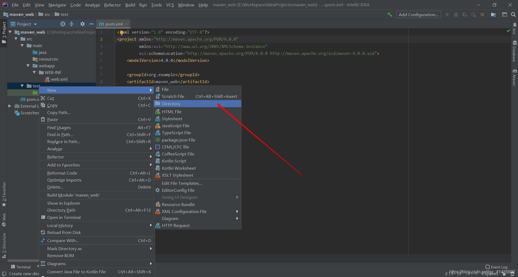Open the Refactor menu in menu bar
Screen dimensions: 518x277
pyautogui.click(x=113, y=5)
